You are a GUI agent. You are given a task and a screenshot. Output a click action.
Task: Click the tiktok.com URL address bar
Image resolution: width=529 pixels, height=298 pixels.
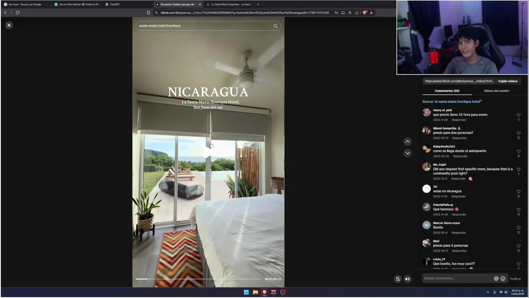click(244, 12)
